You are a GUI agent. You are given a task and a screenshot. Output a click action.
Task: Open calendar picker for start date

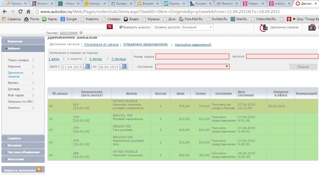tap(87, 67)
